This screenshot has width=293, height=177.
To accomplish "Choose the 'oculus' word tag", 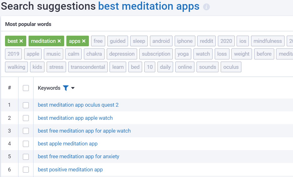I will (231, 67).
